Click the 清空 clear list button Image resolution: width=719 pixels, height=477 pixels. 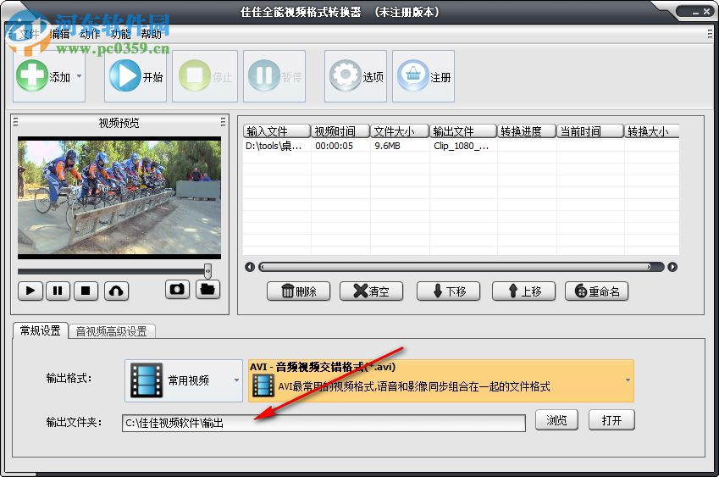click(372, 291)
